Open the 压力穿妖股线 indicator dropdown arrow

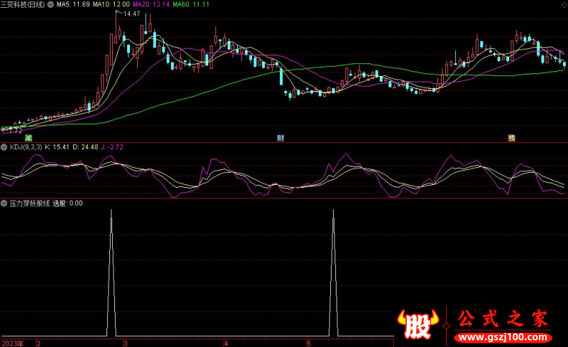4,203
